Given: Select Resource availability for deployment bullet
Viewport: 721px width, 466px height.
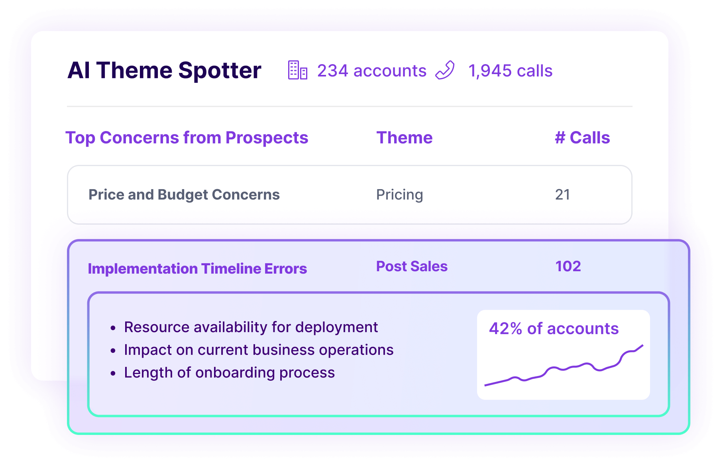Looking at the screenshot, I should click(x=251, y=327).
